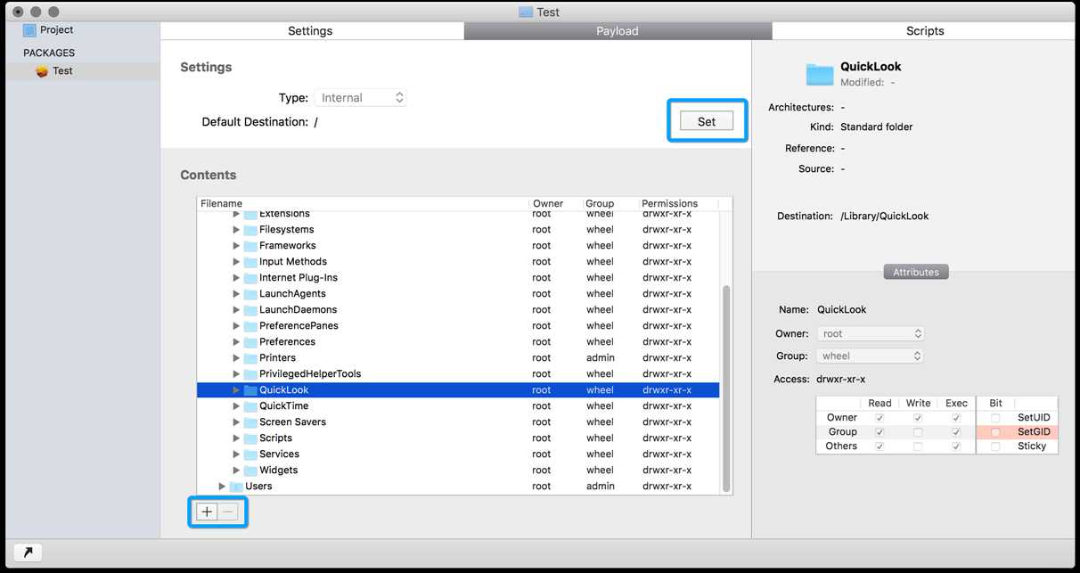
Task: Switch to the Settings tab
Action: pyautogui.click(x=311, y=31)
